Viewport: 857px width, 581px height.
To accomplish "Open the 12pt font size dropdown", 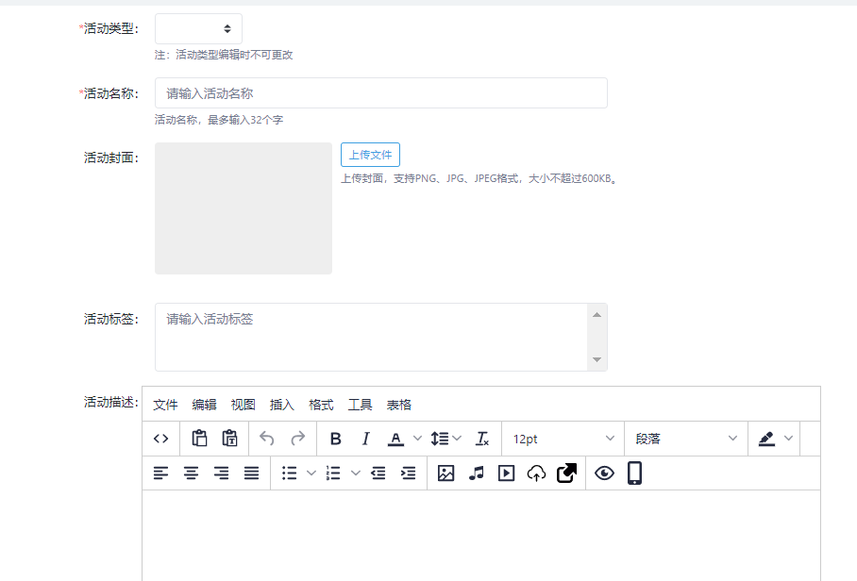I will [563, 439].
